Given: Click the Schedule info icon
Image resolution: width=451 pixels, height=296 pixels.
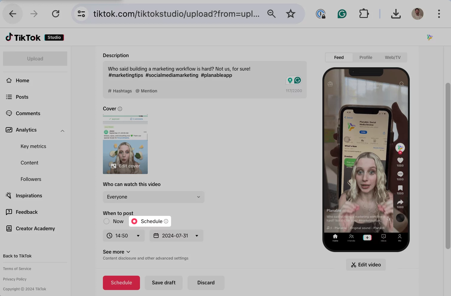Looking at the screenshot, I should pyautogui.click(x=166, y=221).
